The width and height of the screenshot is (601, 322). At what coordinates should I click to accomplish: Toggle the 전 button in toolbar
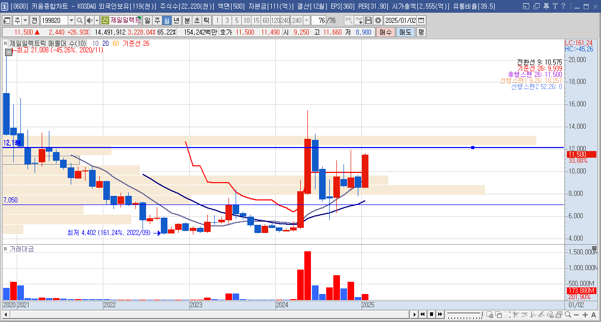(x=34, y=20)
